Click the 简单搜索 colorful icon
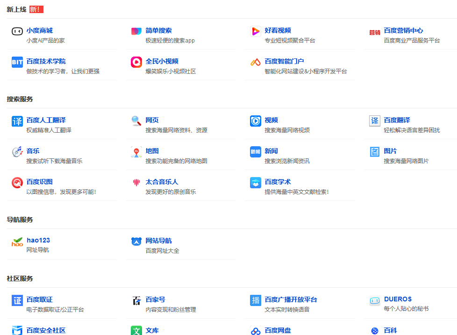Screen dimensions: 457x335 pyautogui.click(x=136, y=31)
